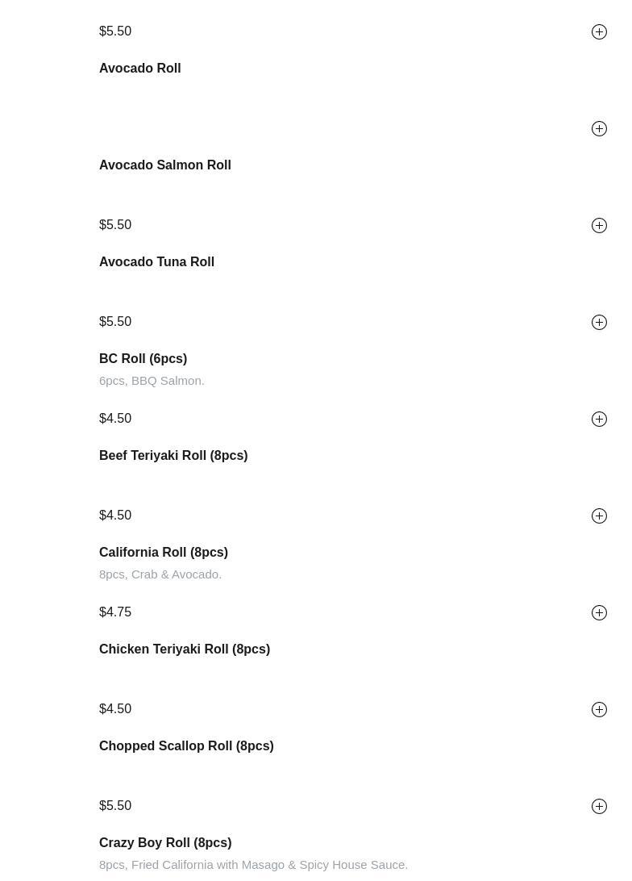Add Avocado Roll using its plus icon
This screenshot has width=632, height=881.
tap(599, 128)
